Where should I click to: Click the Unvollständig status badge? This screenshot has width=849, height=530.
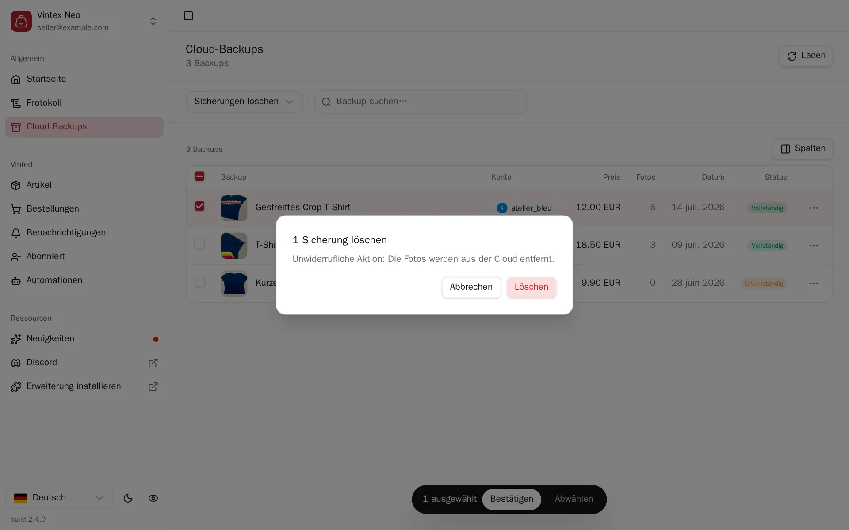pos(764,284)
